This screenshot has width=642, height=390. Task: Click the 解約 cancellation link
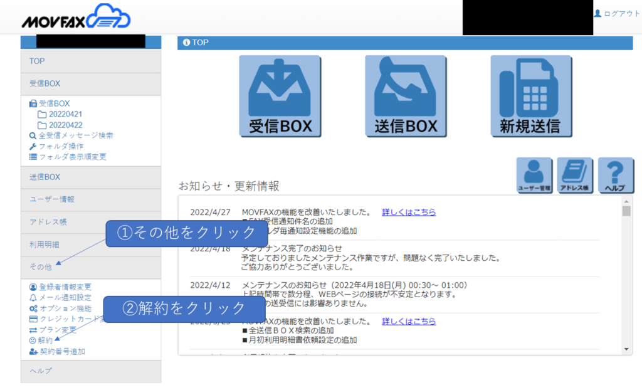(x=45, y=340)
